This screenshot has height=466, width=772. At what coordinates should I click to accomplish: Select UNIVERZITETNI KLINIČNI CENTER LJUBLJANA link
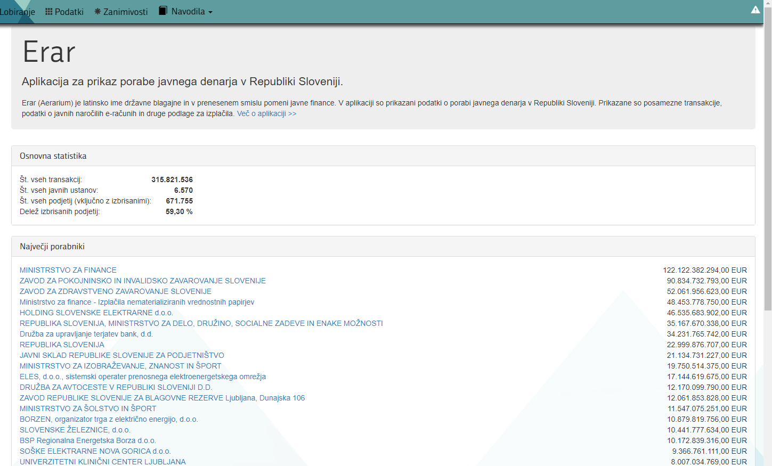[x=103, y=462]
